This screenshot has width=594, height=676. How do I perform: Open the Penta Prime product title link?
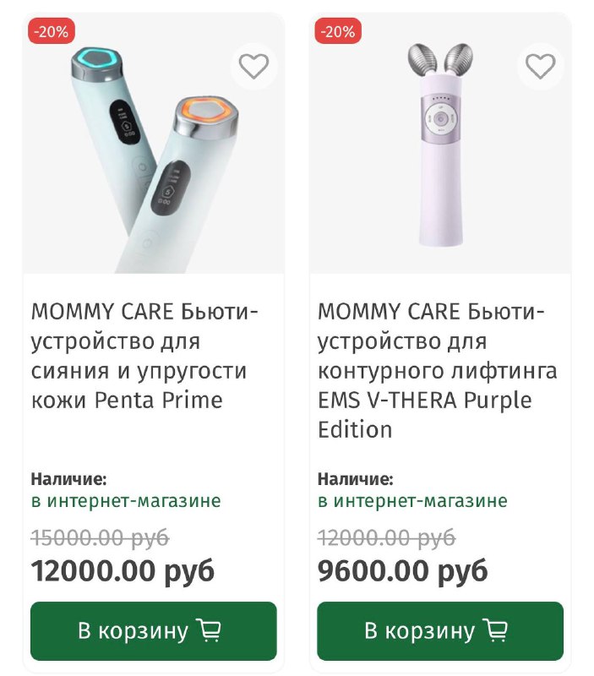pyautogui.click(x=144, y=356)
